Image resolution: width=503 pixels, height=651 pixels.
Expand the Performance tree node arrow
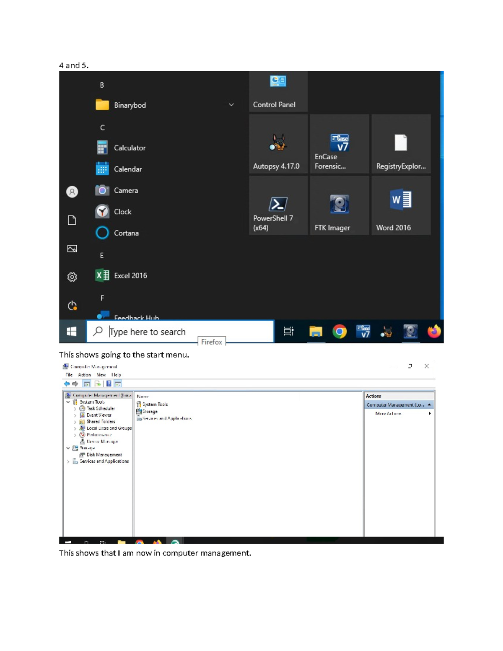tap(75, 435)
